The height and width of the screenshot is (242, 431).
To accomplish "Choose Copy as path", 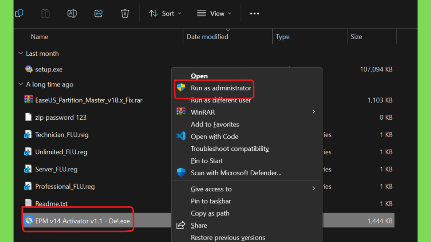I will (210, 213).
